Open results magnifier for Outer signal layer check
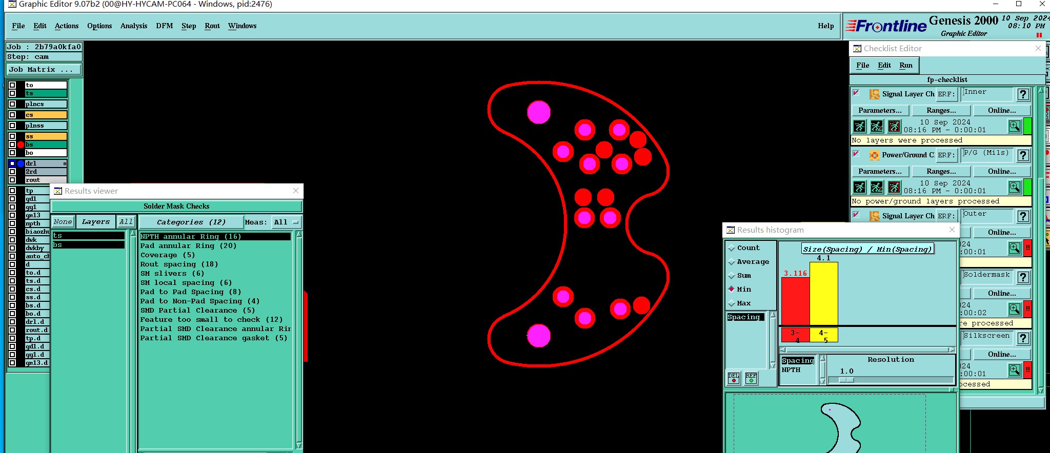 (1014, 248)
